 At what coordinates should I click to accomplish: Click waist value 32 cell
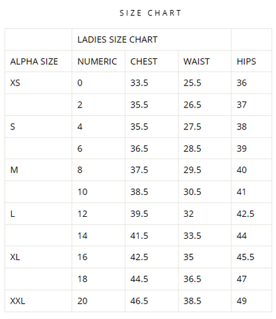click(205, 214)
